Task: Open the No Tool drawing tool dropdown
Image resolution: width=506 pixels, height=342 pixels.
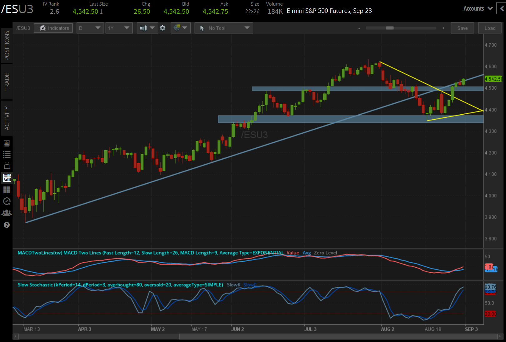Action: pos(224,28)
